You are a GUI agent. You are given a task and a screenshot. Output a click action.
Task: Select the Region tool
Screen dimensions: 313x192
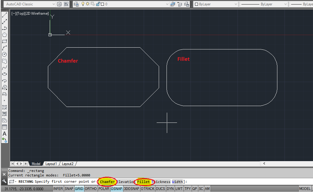click(4, 120)
